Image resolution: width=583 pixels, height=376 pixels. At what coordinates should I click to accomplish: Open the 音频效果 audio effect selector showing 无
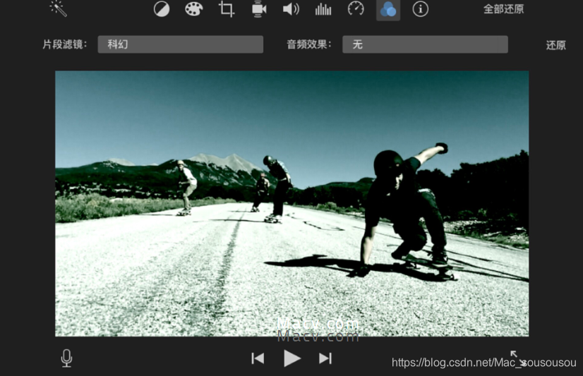click(x=425, y=44)
